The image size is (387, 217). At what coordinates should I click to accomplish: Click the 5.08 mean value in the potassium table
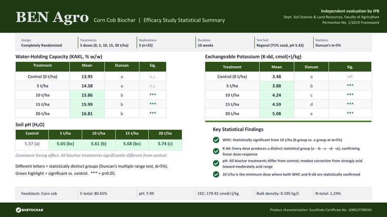click(x=277, y=113)
